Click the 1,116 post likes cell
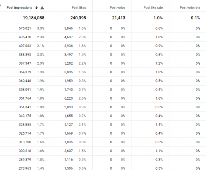 68,160
